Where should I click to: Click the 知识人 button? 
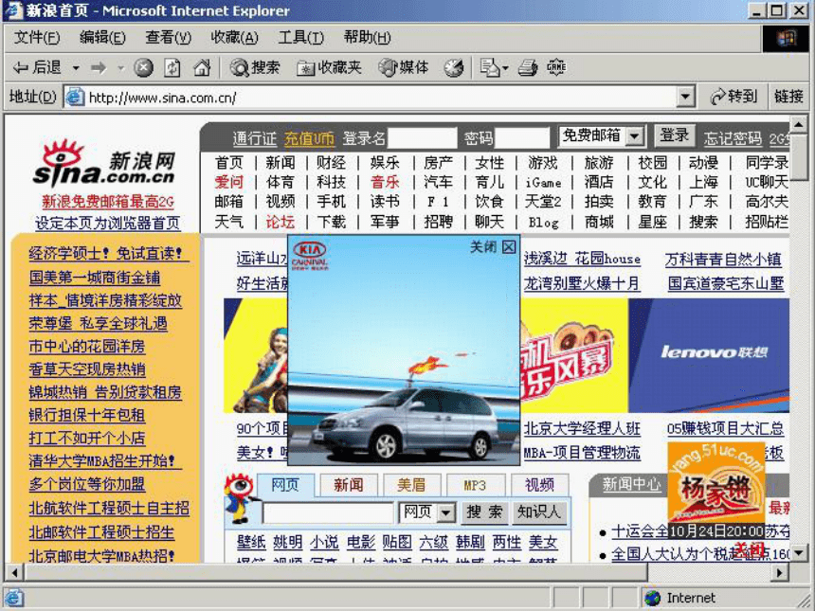tap(538, 512)
